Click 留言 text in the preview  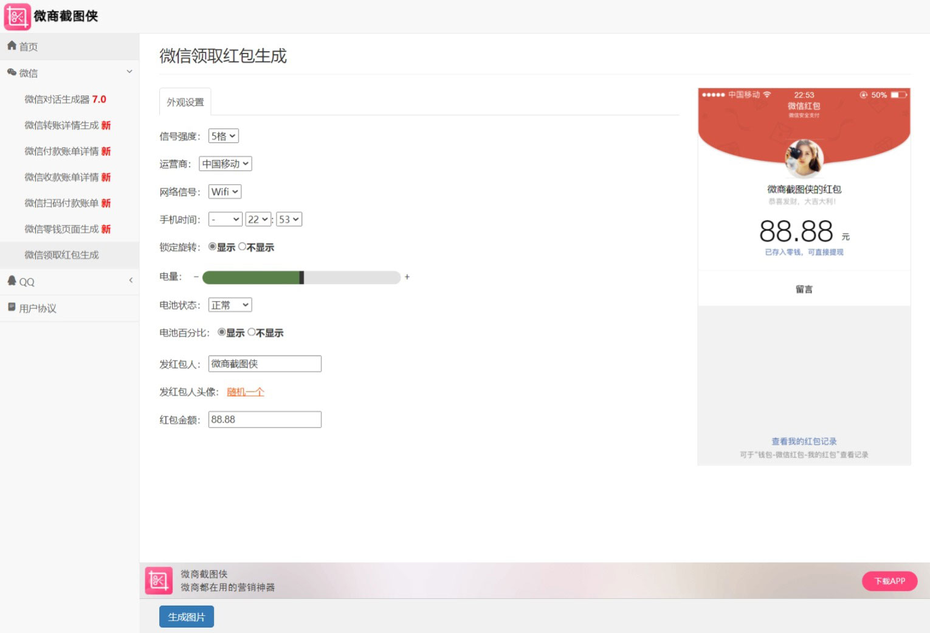pyautogui.click(x=804, y=289)
